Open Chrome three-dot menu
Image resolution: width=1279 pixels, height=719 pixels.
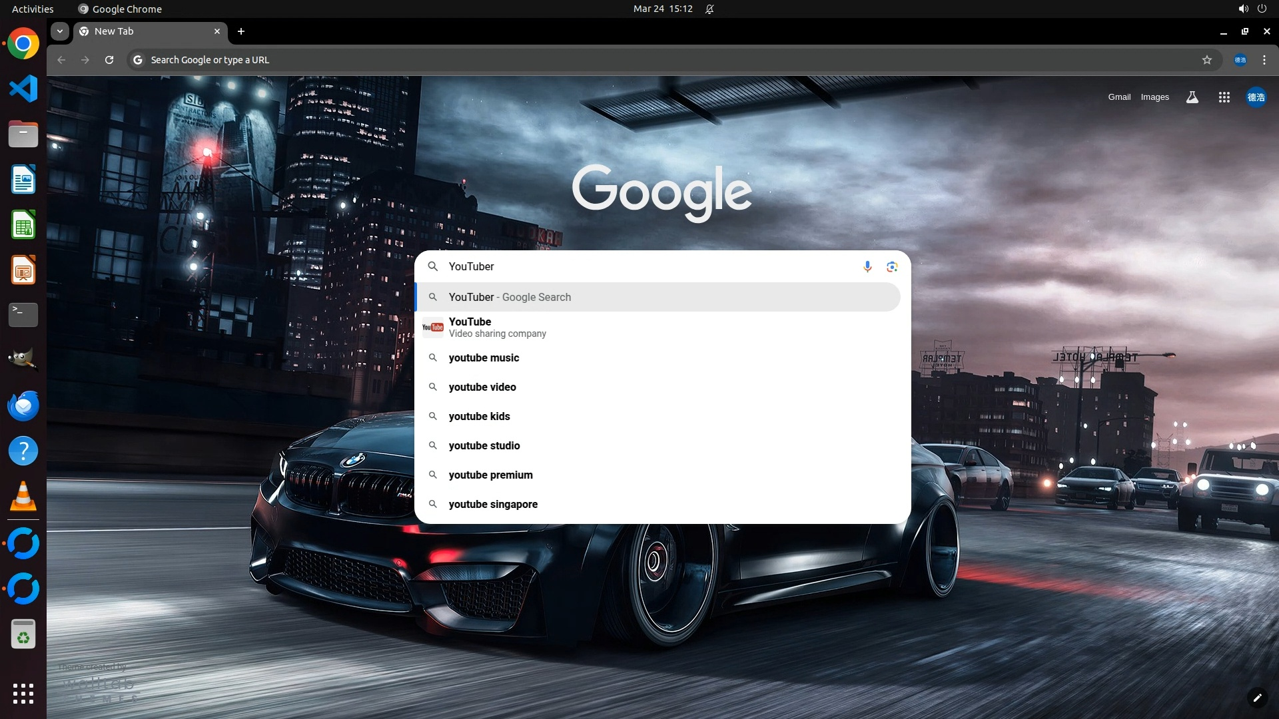click(1264, 60)
